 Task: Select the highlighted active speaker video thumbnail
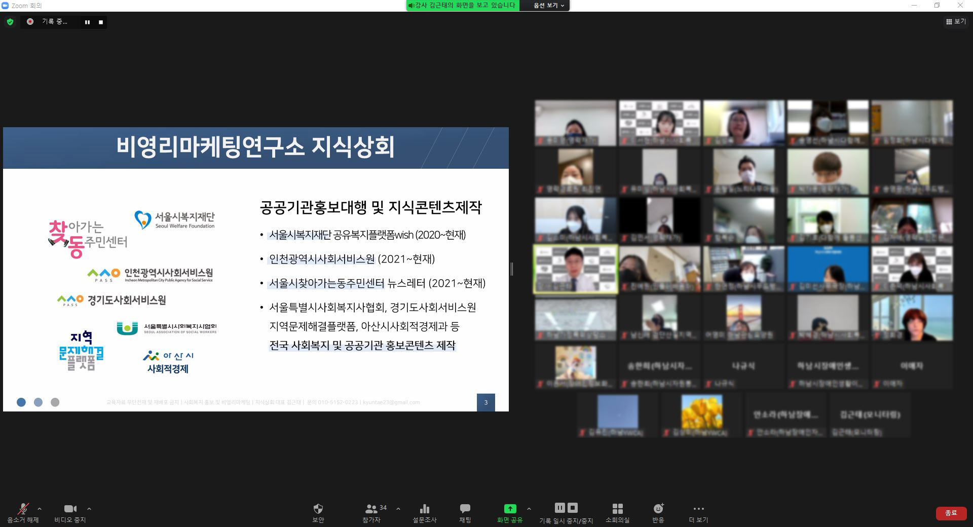576,269
